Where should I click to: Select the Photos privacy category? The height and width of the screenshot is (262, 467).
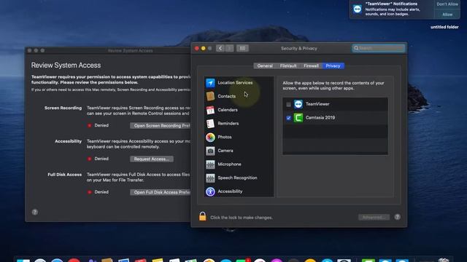tap(239, 137)
